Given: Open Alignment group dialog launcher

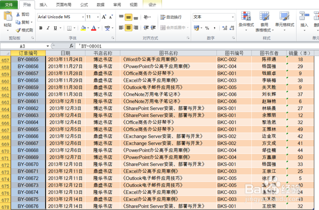Looking at the screenshot, I should [188, 38].
